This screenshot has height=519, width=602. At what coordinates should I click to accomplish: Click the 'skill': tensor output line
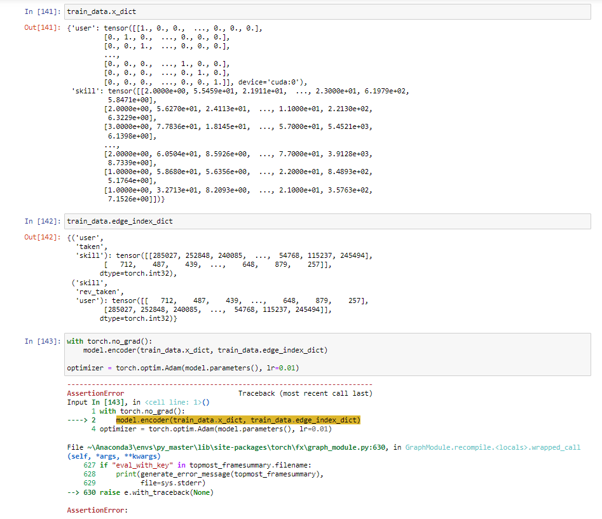click(240, 91)
